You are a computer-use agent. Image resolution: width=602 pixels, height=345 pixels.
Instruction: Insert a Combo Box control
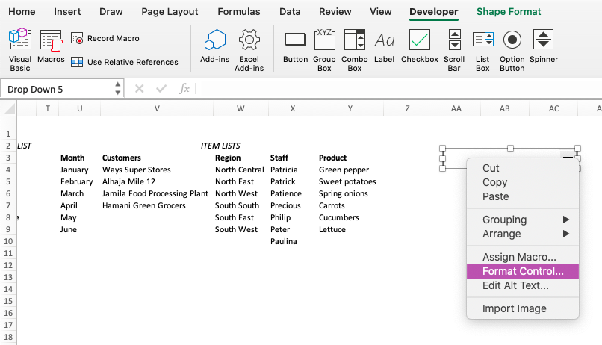[x=354, y=50]
